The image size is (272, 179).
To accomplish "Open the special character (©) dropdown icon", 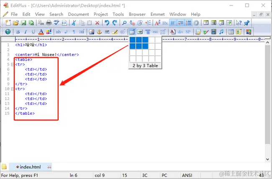I will (x=123, y=32).
